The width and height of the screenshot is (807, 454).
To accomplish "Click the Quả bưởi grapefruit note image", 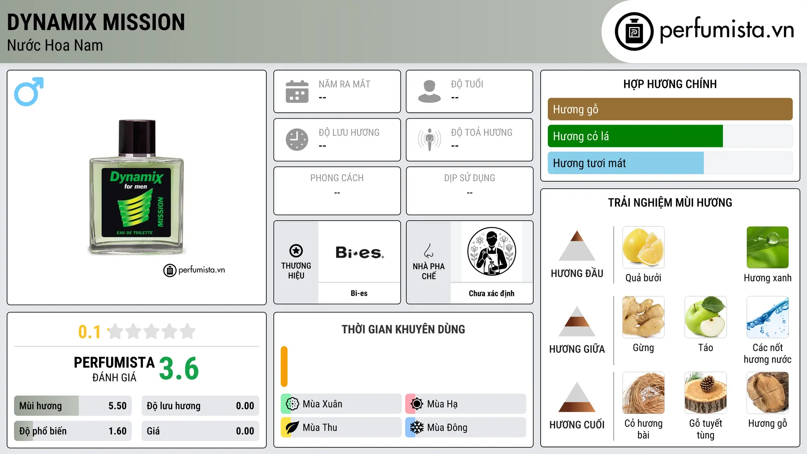I will pyautogui.click(x=643, y=247).
